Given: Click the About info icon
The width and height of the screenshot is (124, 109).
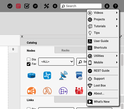Looking at the screenshot, I should pyautogui.click(x=90, y=94).
